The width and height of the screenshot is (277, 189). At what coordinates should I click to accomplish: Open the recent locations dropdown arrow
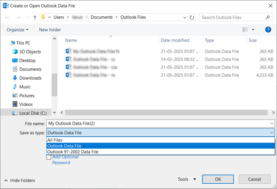(27, 17)
